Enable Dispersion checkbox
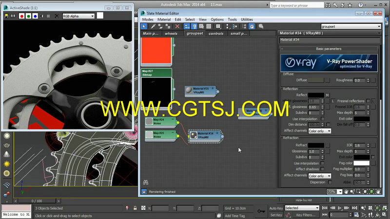The height and width of the screenshot is (219, 390). click(x=330, y=182)
